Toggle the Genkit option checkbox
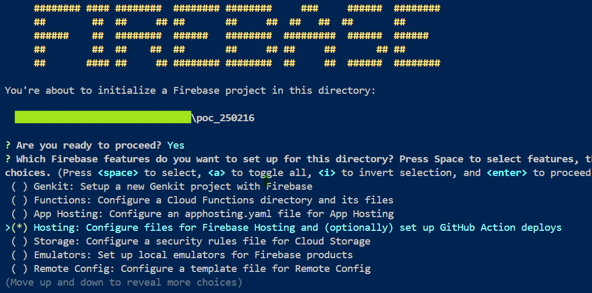 pyautogui.click(x=19, y=186)
